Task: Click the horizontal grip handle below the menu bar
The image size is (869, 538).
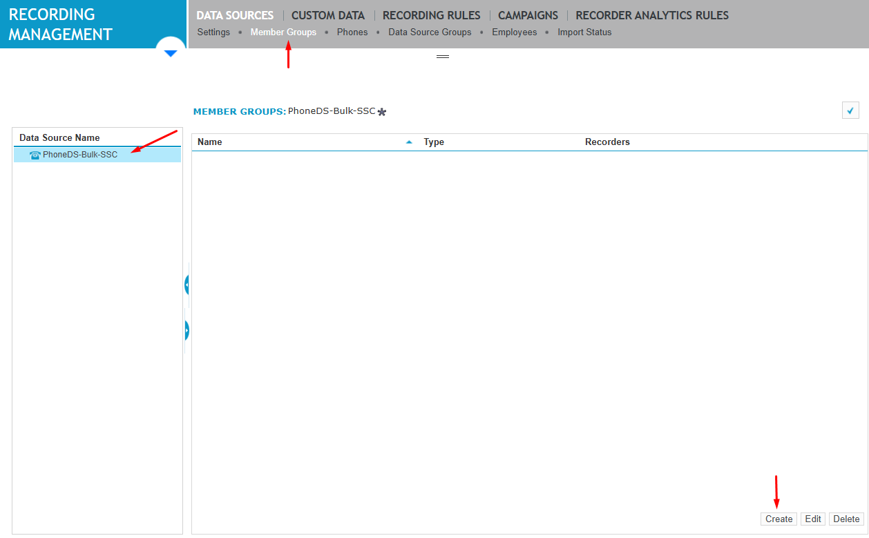Action: (443, 57)
